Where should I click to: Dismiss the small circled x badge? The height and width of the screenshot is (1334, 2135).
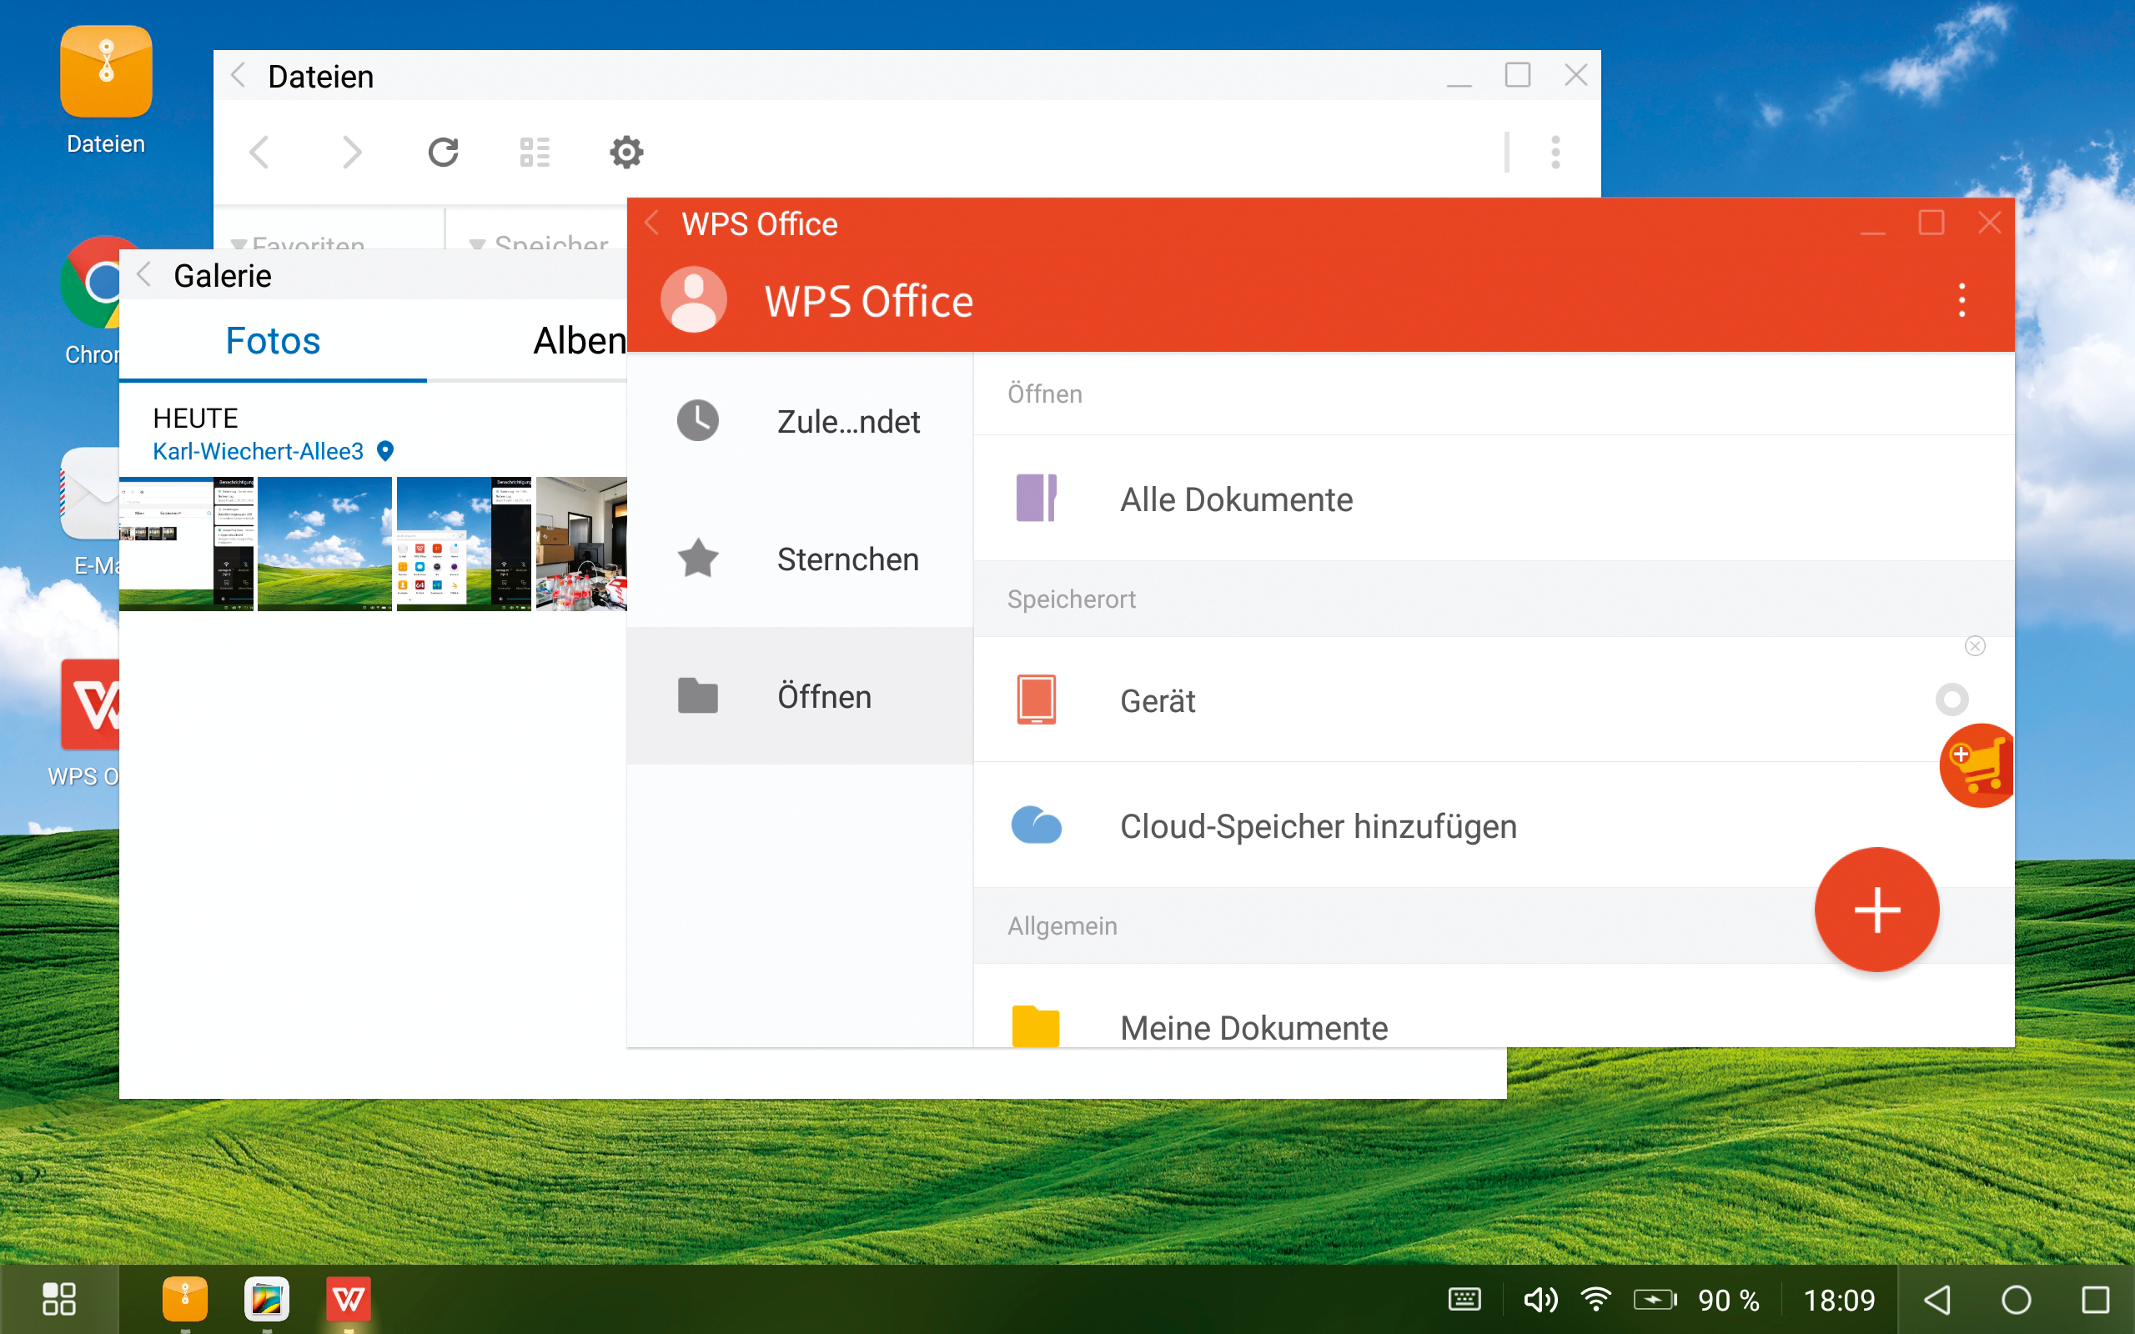coord(1976,647)
